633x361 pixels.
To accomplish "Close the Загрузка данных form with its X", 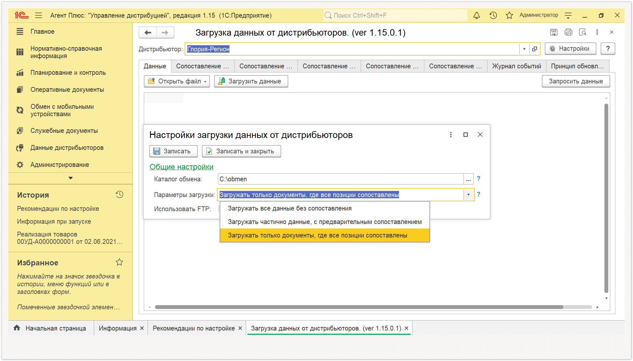I will 611,32.
